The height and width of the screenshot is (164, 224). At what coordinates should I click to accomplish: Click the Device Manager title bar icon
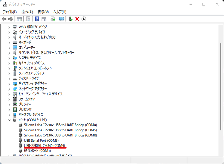(5, 4)
